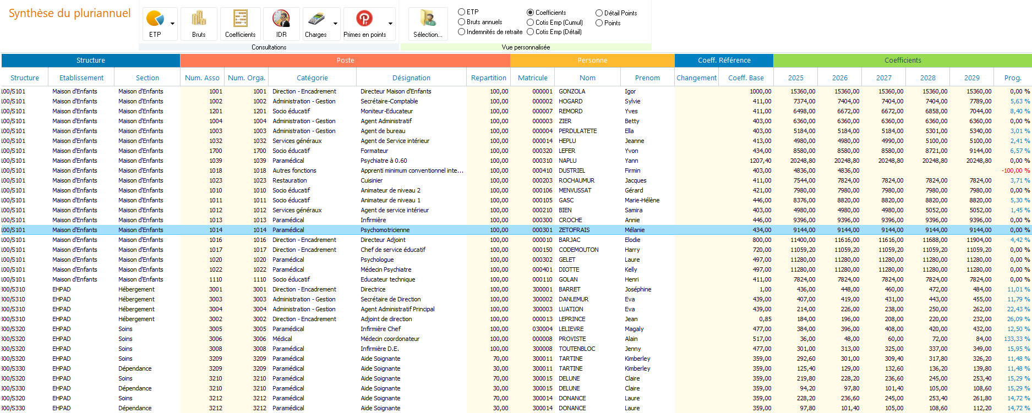This screenshot has width=1032, height=413.
Task: Expand the Charges dropdown arrow
Action: (335, 24)
